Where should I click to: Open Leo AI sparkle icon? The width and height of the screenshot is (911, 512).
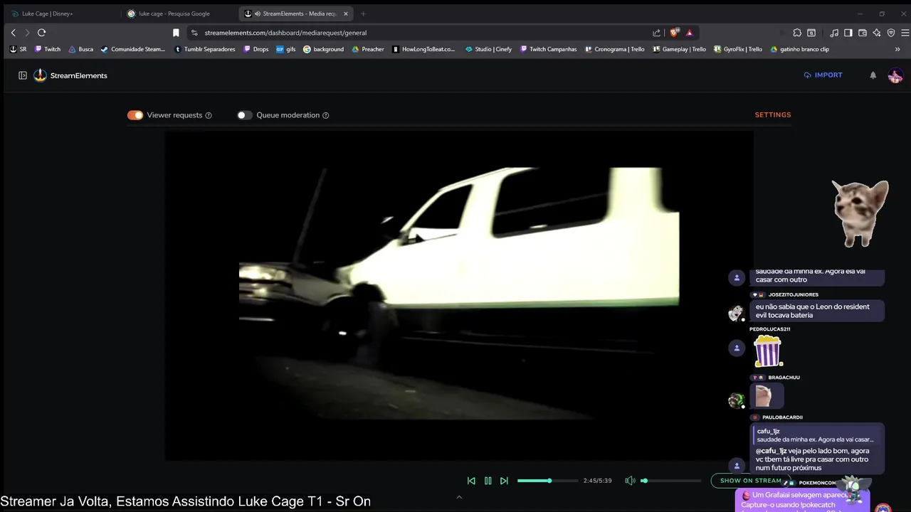(x=877, y=33)
